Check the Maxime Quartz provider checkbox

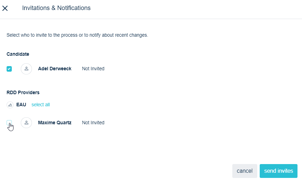9,123
